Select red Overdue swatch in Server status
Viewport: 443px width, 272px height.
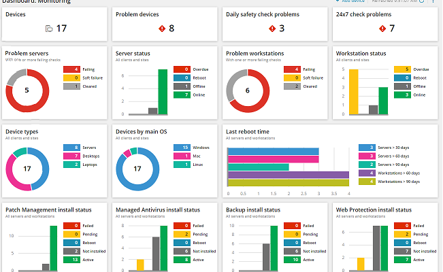[182, 69]
